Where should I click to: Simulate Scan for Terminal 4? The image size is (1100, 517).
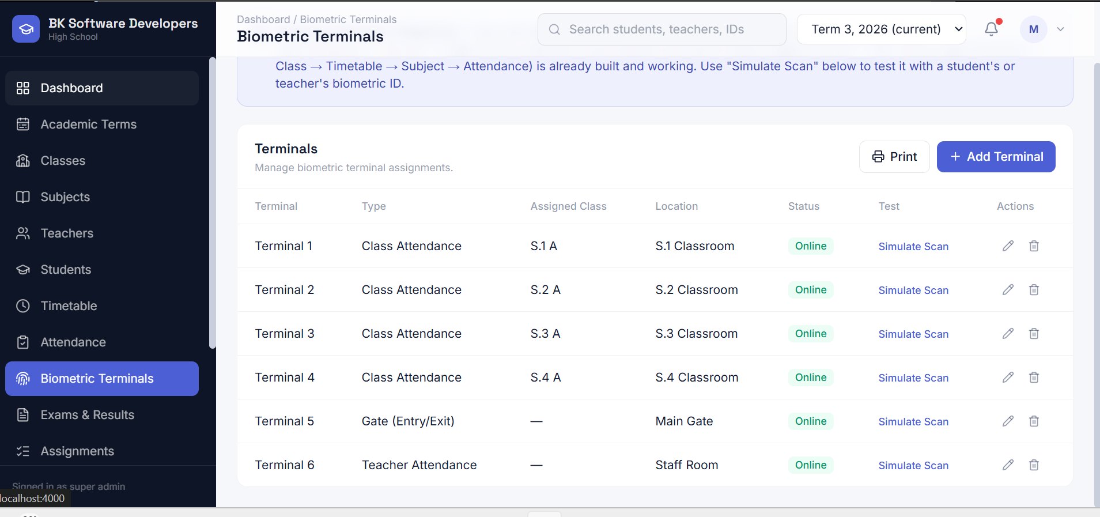point(913,378)
